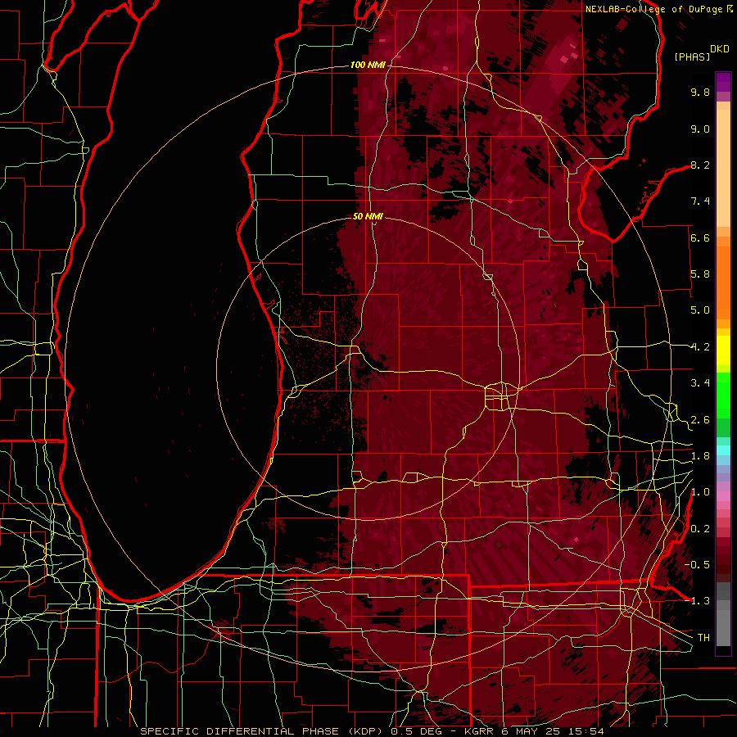Screen dimensions: 737x737
Task: Pick the cyan band of the color bar
Action: point(723,450)
